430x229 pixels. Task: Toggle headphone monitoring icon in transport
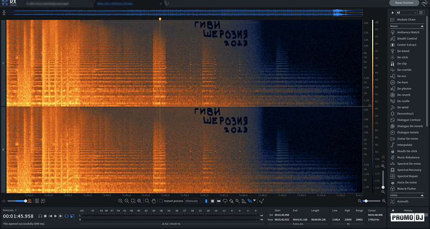tap(40, 216)
